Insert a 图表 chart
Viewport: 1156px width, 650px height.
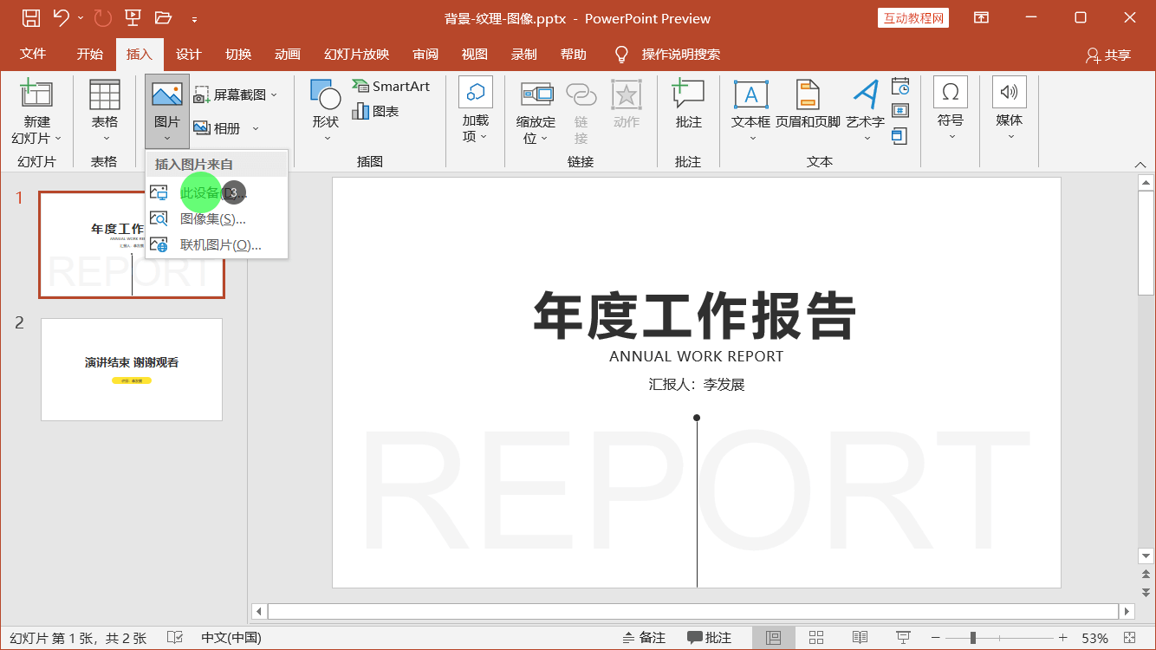pyautogui.click(x=375, y=111)
